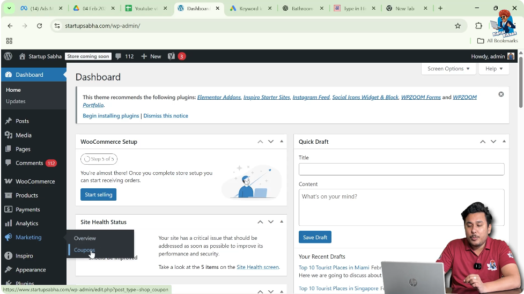Open the Yoast SEO admin bar icon
This screenshot has width=524, height=294.
[171, 56]
